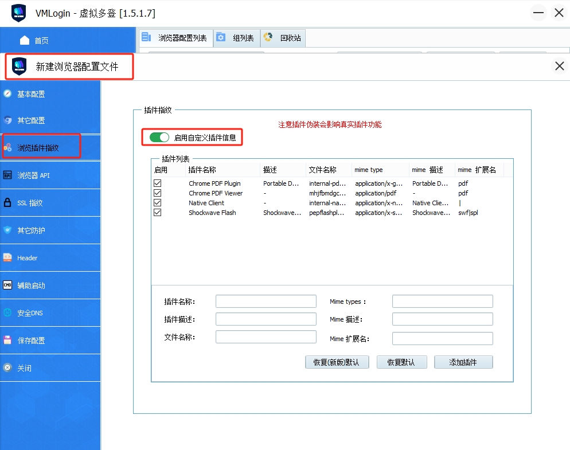570x450 pixels.
Task: Click 保存配置 in the sidebar
Action: (50, 341)
